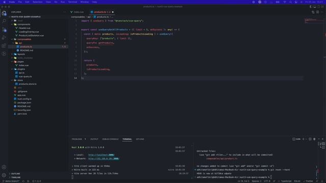Toggle the panel layout icon
Viewport: 326px width, 183px height.
coord(315,7)
